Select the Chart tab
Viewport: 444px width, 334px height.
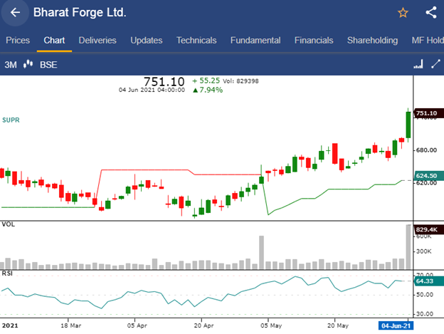pyautogui.click(x=54, y=40)
